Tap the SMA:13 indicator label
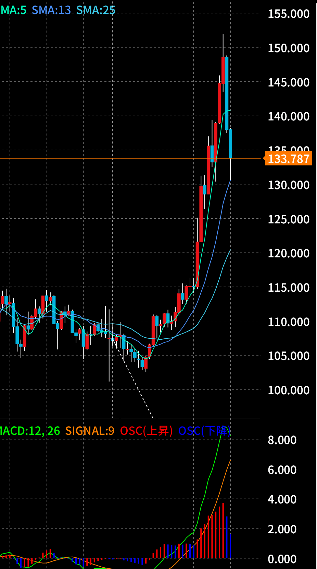 (51, 10)
